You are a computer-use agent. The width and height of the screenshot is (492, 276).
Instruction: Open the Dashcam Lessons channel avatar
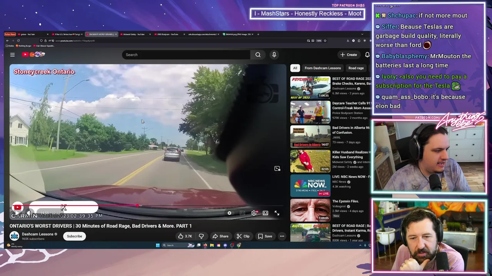[x=14, y=236]
